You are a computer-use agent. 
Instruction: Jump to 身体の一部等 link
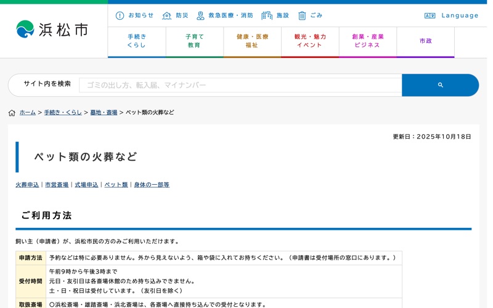point(152,185)
